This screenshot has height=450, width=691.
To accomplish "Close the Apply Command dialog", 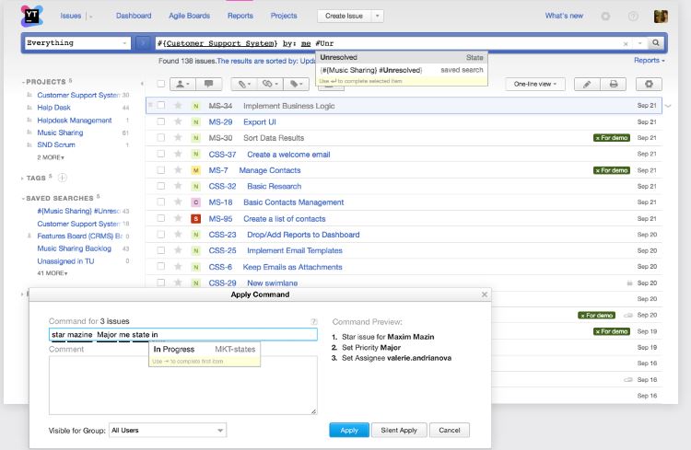I will tap(485, 294).
